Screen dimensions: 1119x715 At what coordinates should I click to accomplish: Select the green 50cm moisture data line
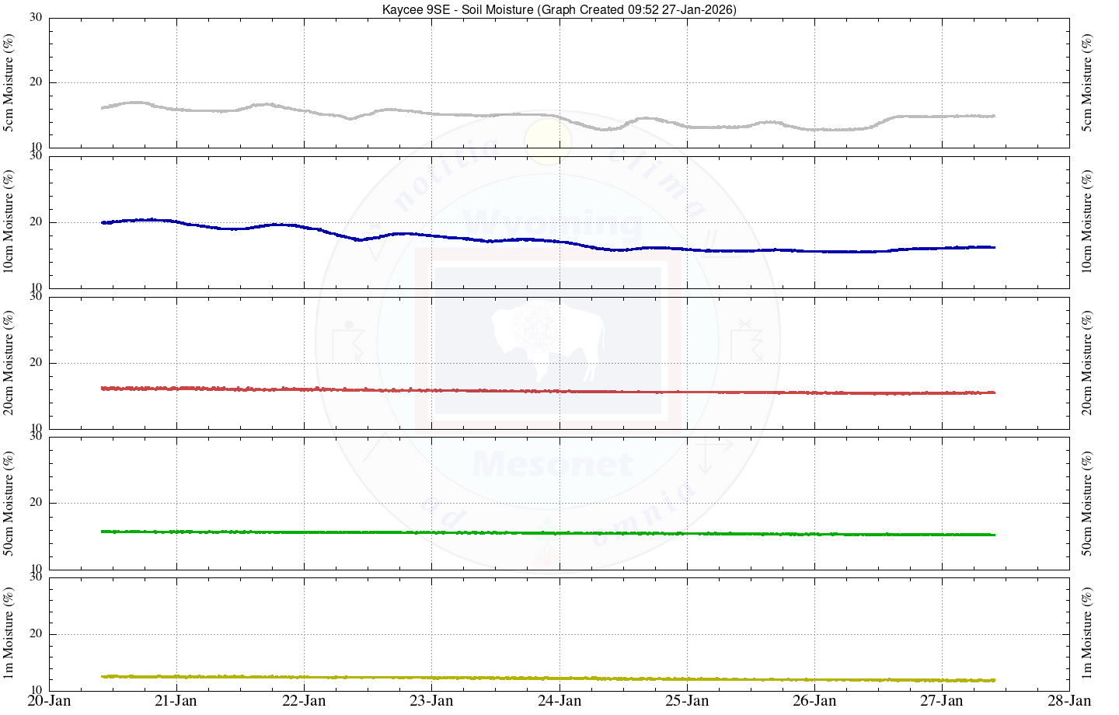(x=466, y=532)
